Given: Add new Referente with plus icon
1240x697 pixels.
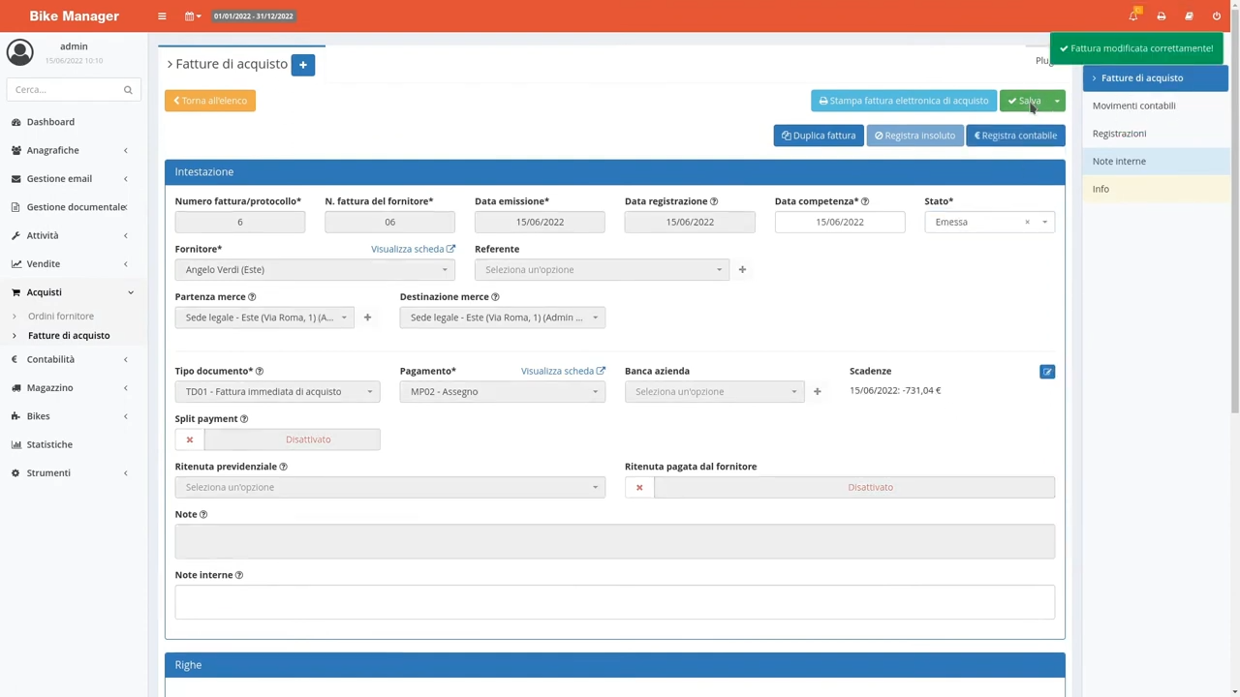Looking at the screenshot, I should [742, 270].
